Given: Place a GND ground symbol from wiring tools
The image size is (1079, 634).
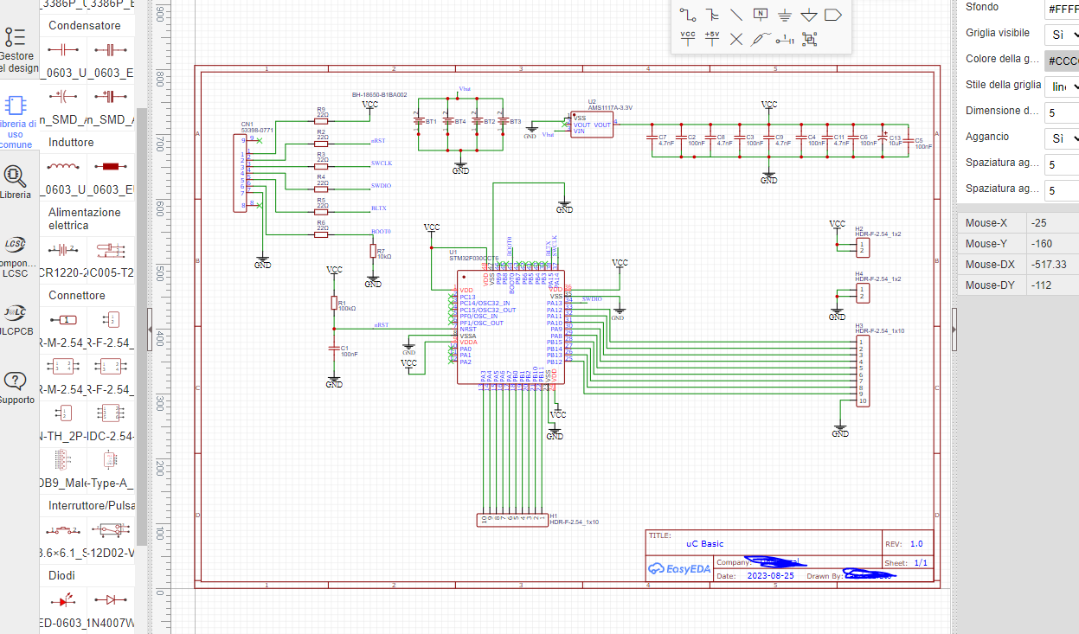Looking at the screenshot, I should (x=785, y=15).
